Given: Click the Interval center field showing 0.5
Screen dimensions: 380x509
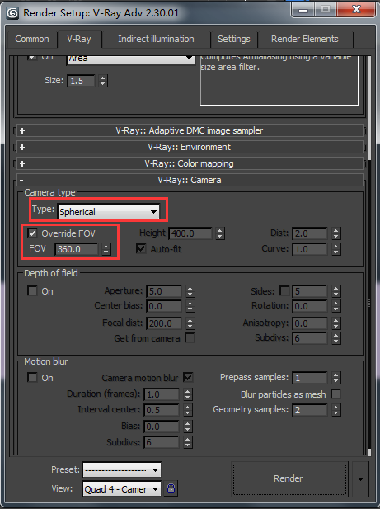Looking at the screenshot, I should click(x=162, y=410).
